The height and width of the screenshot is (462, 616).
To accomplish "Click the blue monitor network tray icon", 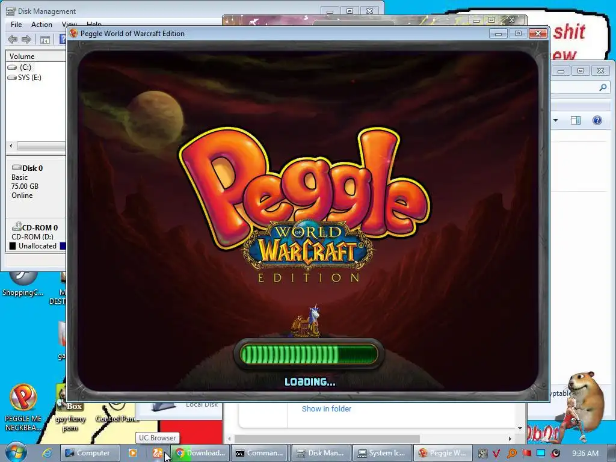I will point(541,454).
